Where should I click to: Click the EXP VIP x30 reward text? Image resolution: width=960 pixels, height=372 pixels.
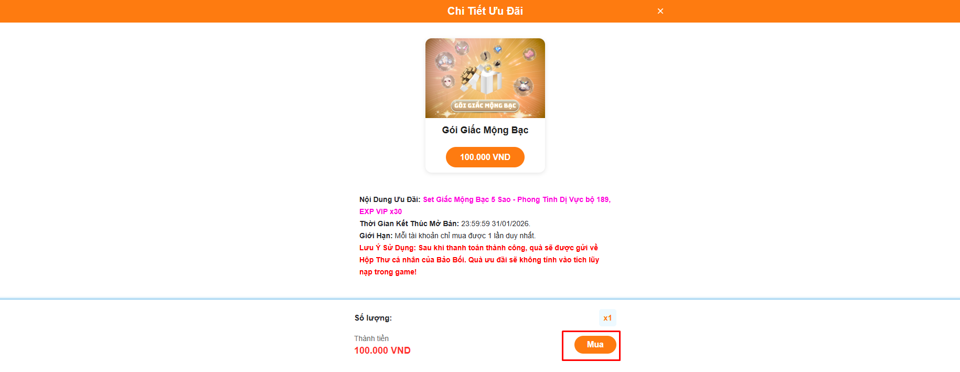click(380, 211)
